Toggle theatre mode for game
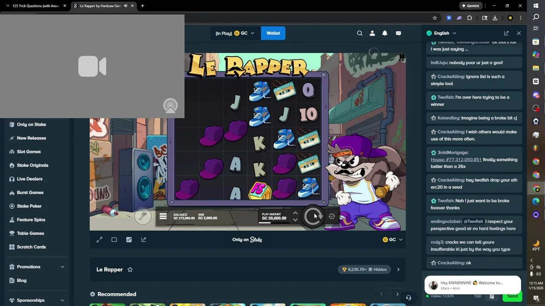Image resolution: width=545 pixels, height=306 pixels. point(114,240)
